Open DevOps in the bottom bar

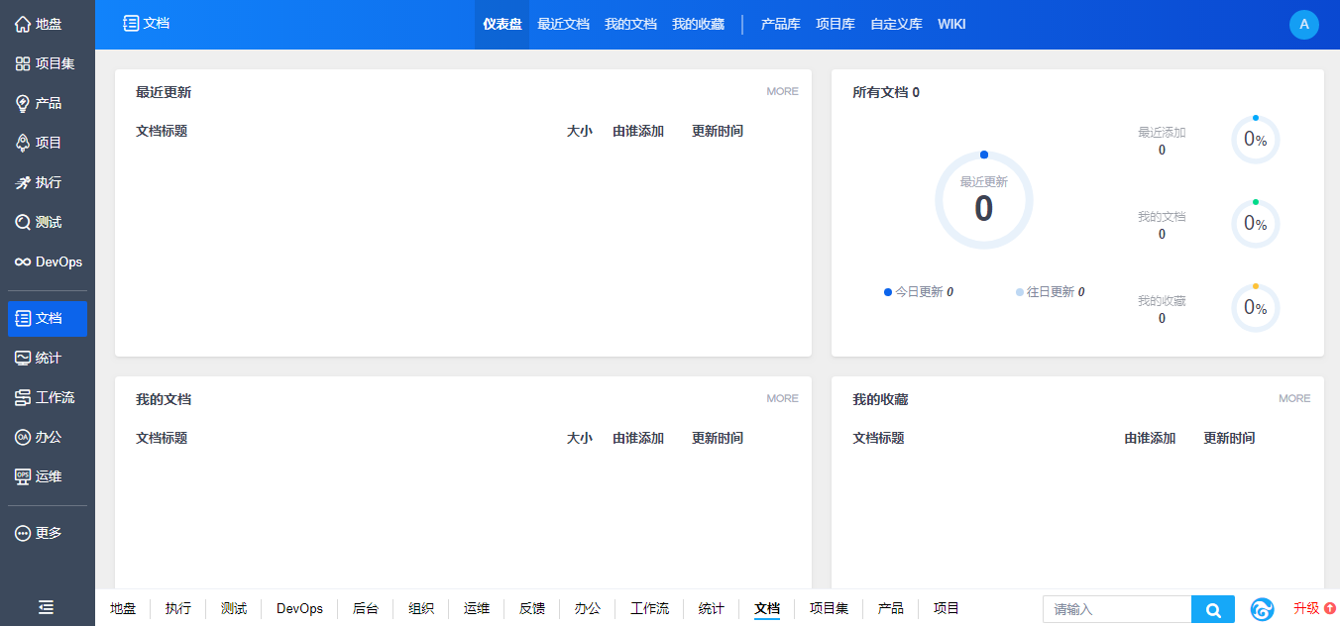[299, 608]
